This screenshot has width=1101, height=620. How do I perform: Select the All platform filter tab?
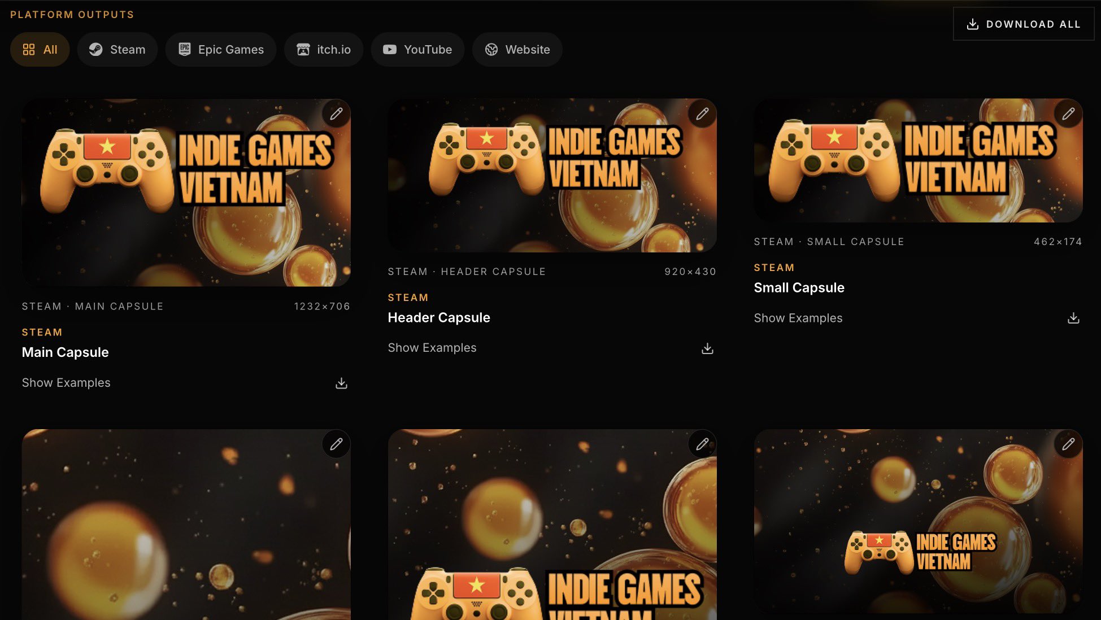tap(40, 50)
